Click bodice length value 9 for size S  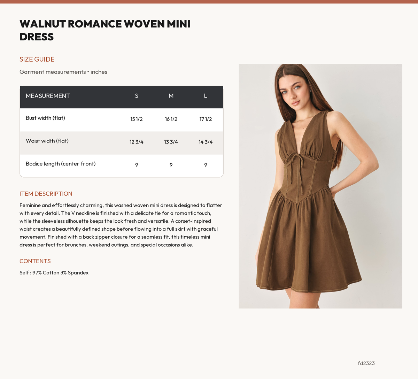click(137, 165)
